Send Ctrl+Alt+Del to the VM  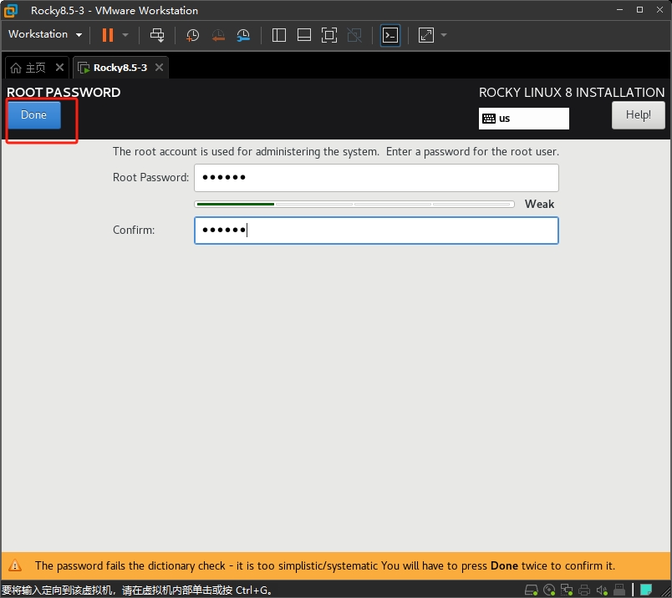157,35
